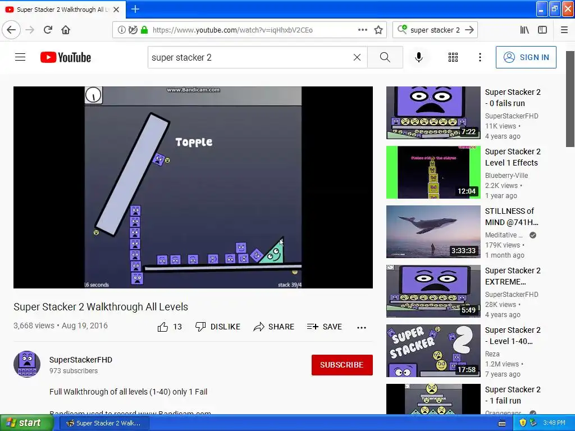Start voice search with microphone icon
This screenshot has width=575, height=431.
point(419,57)
